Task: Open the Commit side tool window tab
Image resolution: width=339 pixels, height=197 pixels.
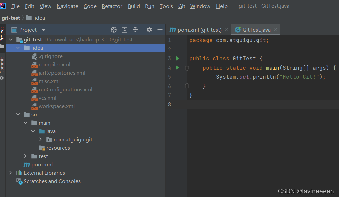Action: click(x=2, y=68)
